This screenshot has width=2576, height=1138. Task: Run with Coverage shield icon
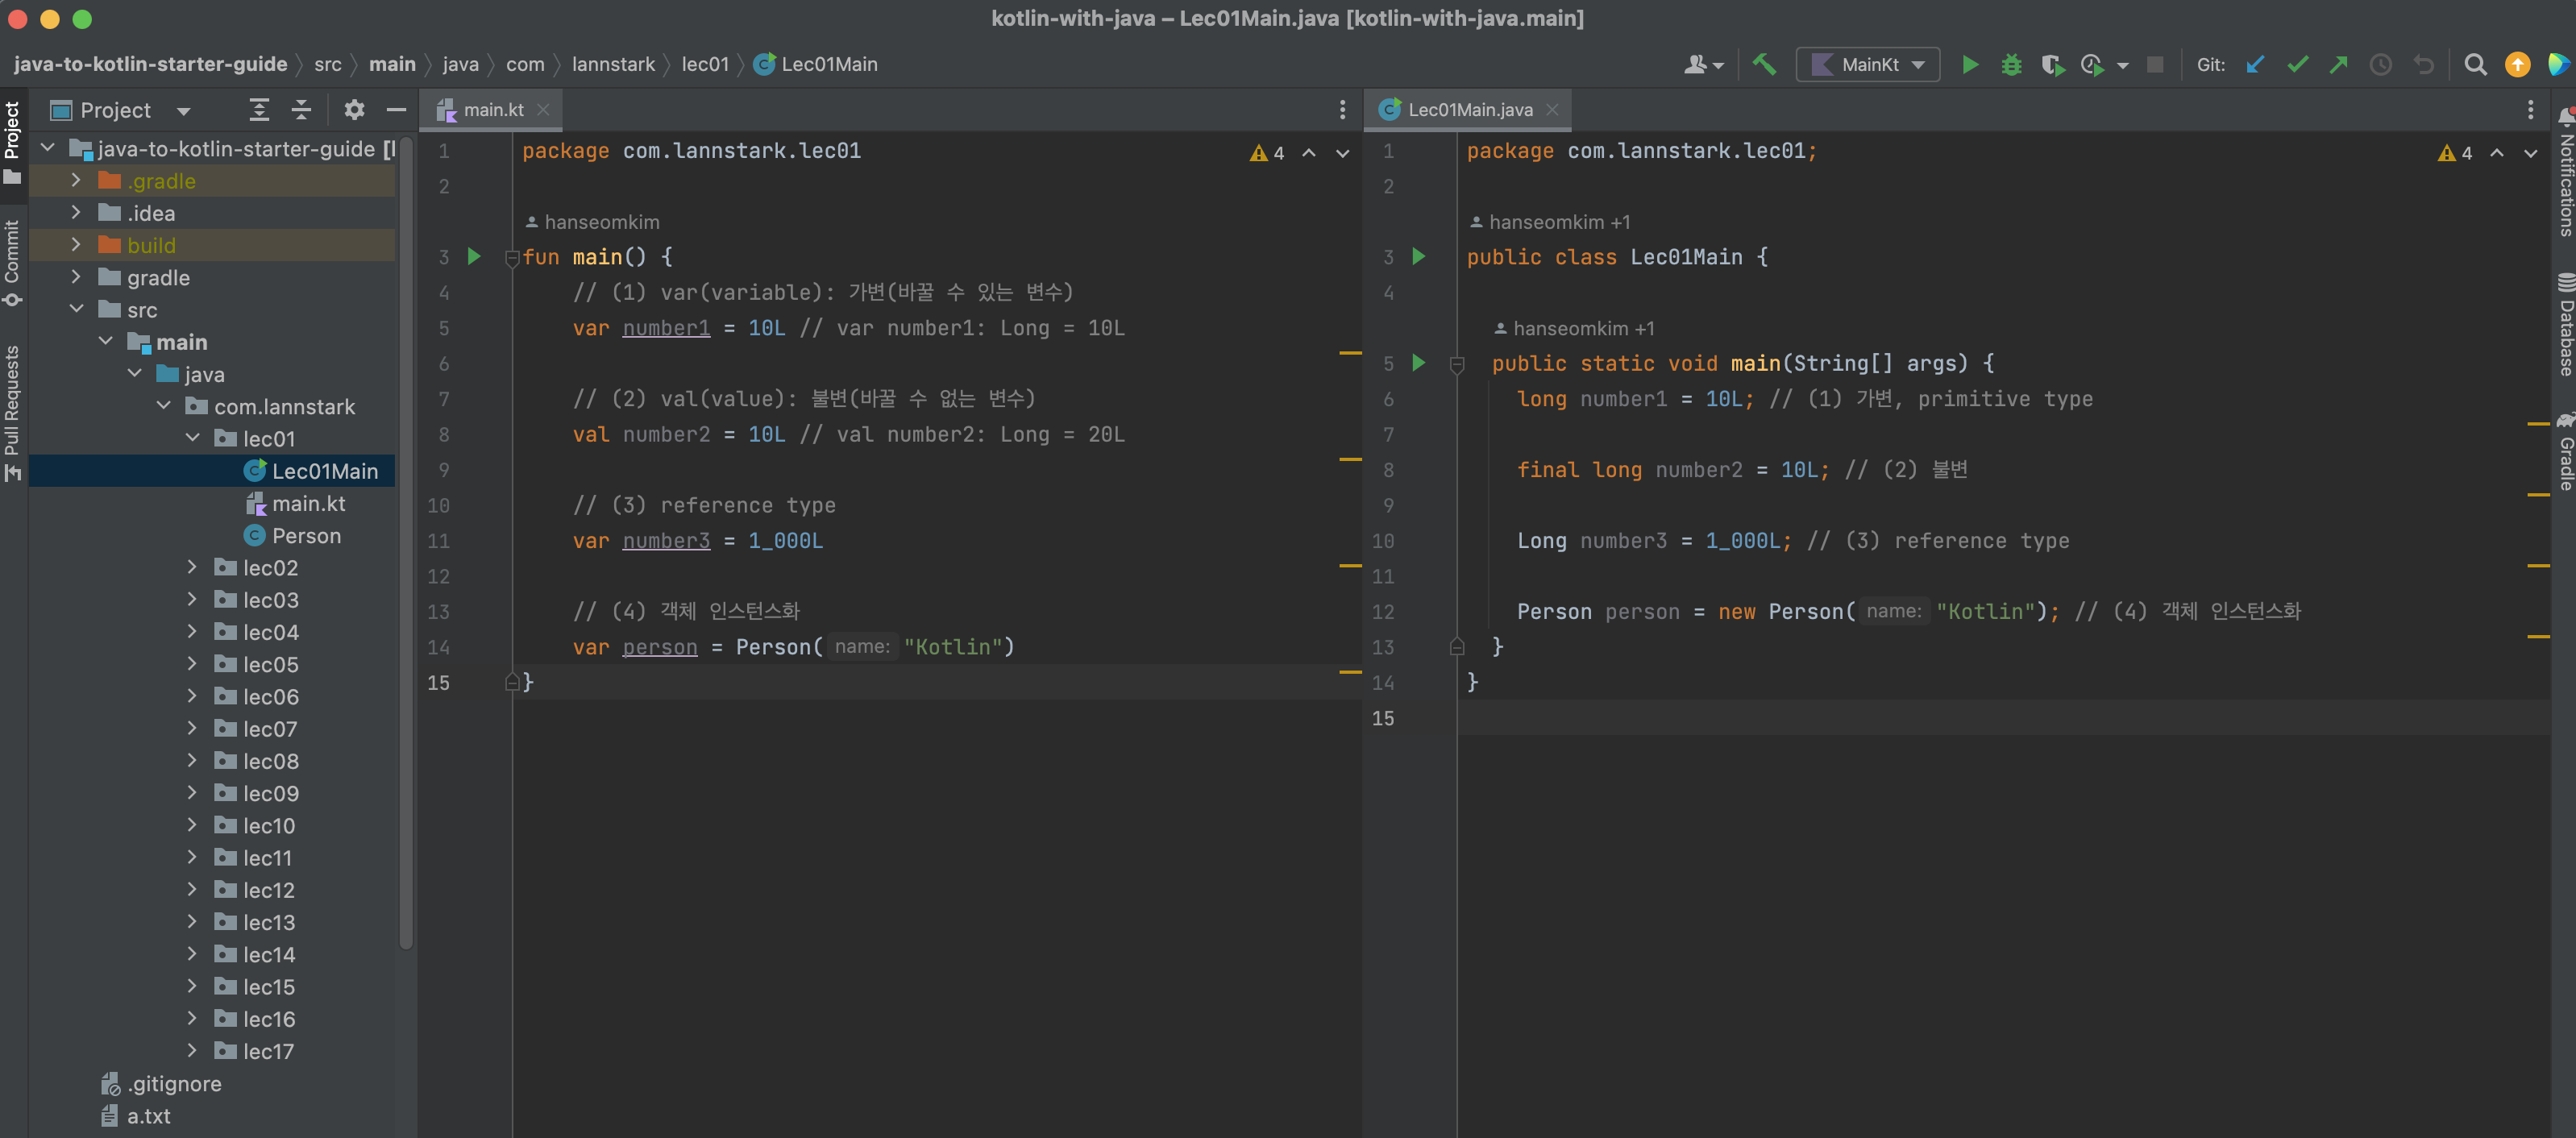pos(2051,64)
